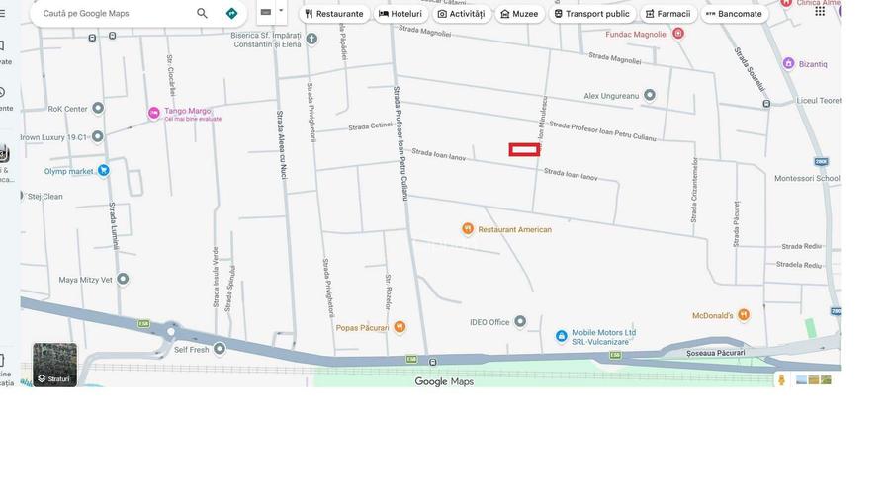Click the Fundac Magnoliei pin
This screenshot has height=500, width=890.
(678, 34)
